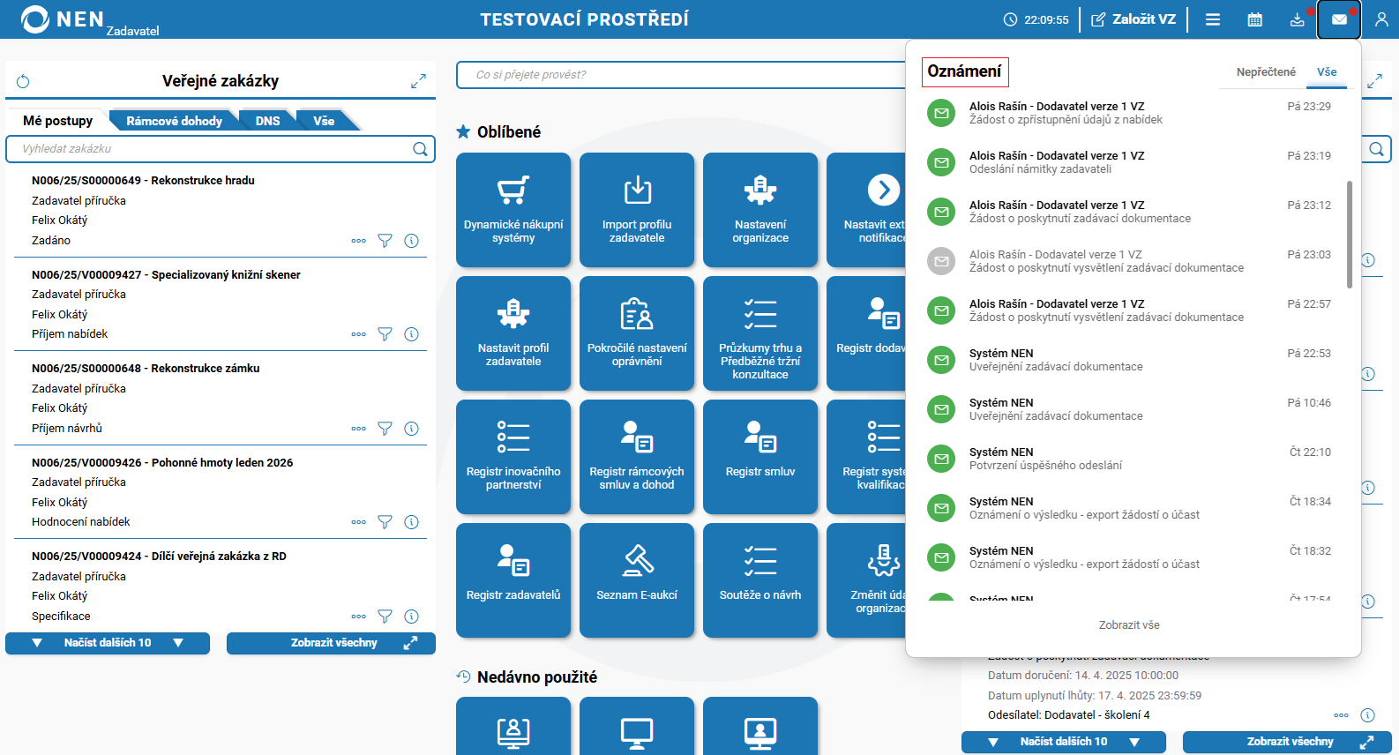
Task: Open notification Potvrzení úspěšného odeslání
Action: (x=1129, y=459)
